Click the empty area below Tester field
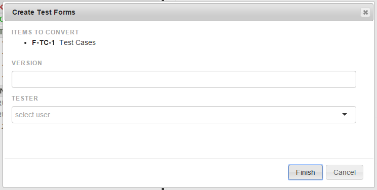Screen dimensions: 377x190 184,140
